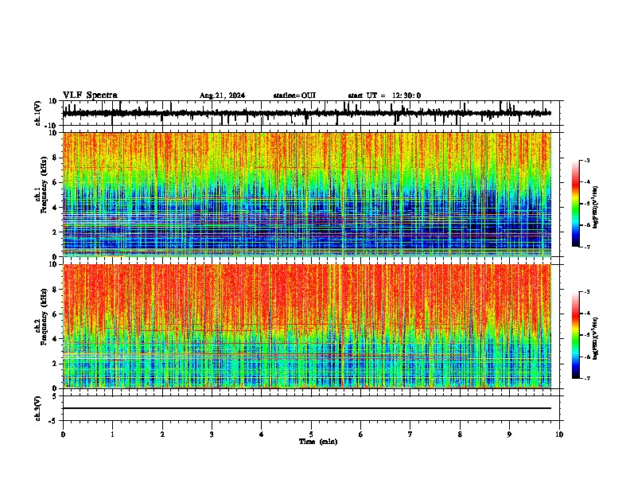Click the ch.1 spectrogram "4" kHz tick label
This screenshot has width=630, height=487.
(55, 208)
